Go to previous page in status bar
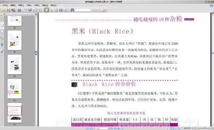The width and height of the screenshot is (214, 130). (91, 128)
